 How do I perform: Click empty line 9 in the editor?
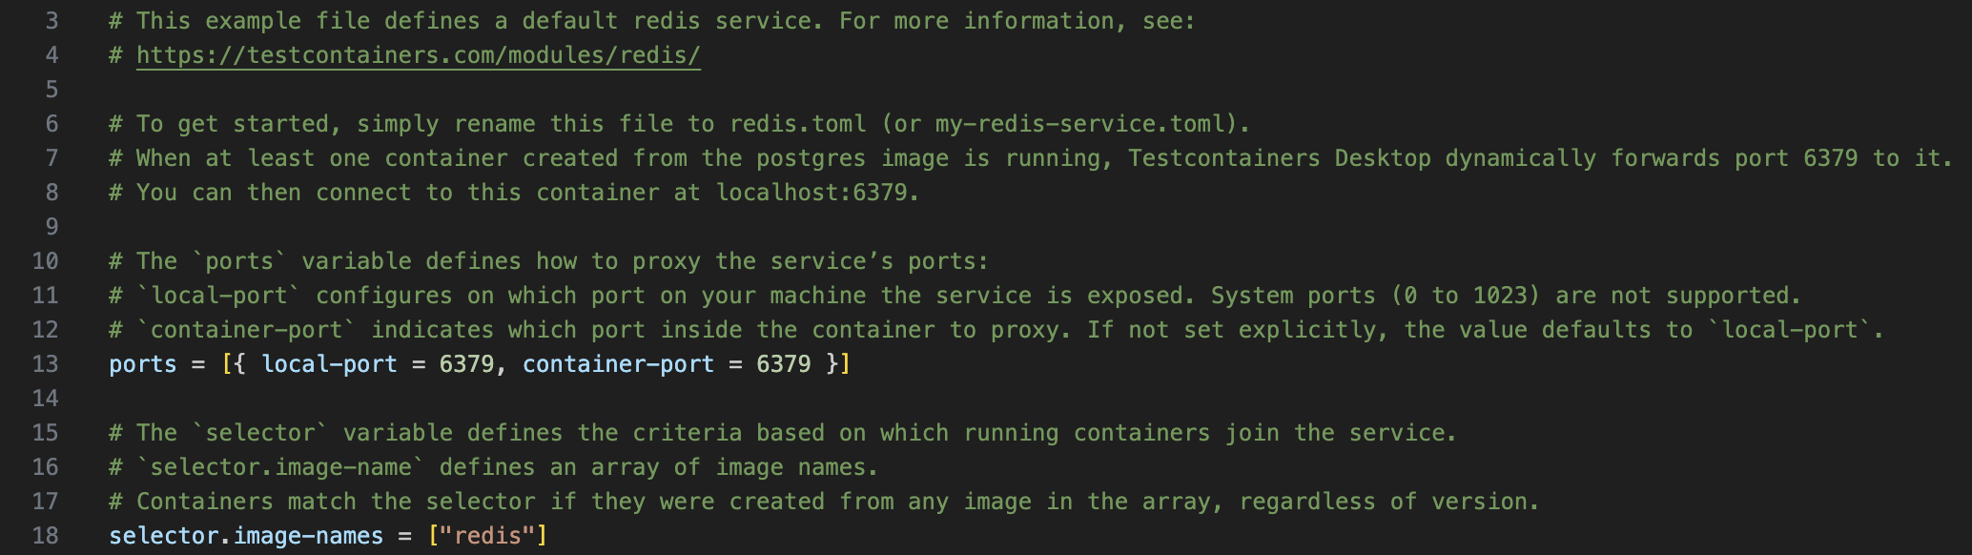(1030, 227)
